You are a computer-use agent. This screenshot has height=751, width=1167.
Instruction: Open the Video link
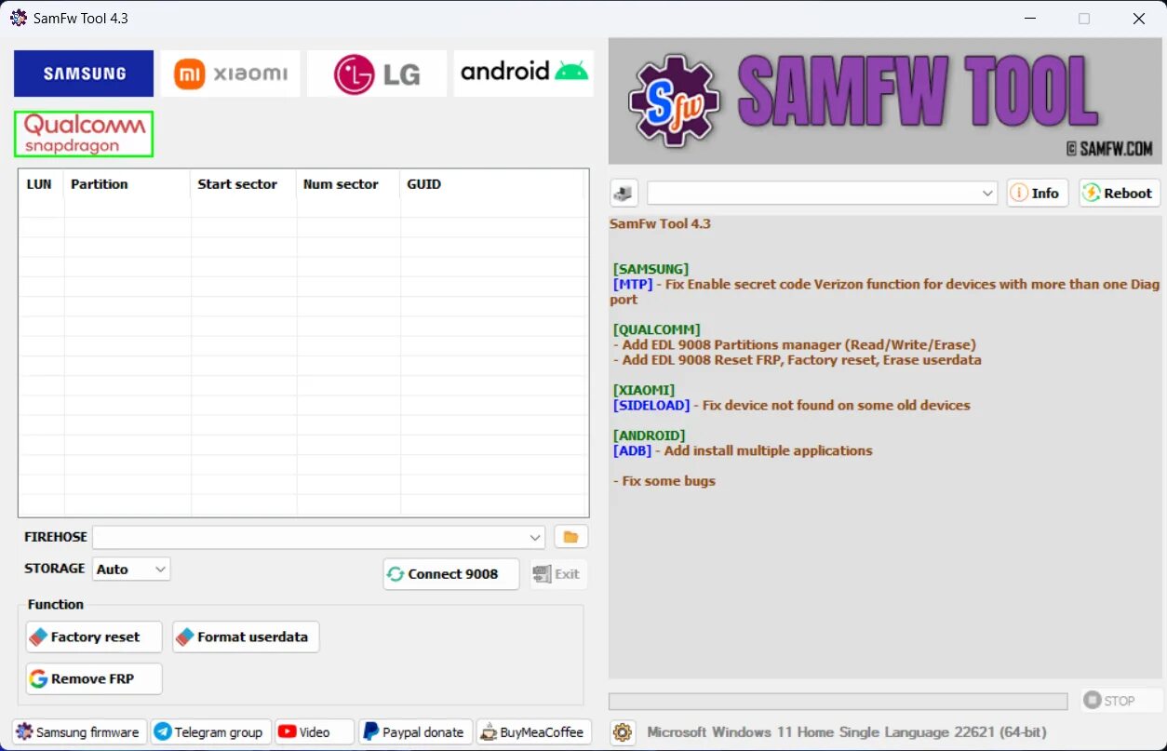pos(315,731)
